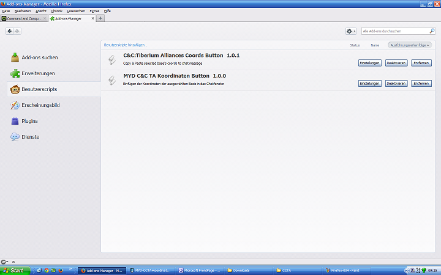Open the Add-ons suchen section icon

(15, 57)
